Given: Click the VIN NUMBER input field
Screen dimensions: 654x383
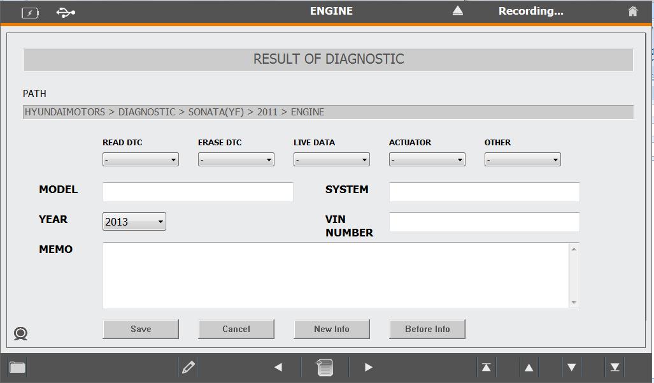Looking at the screenshot, I should point(484,222).
